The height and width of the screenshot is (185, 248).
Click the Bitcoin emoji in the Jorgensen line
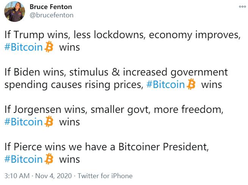[x=49, y=122]
